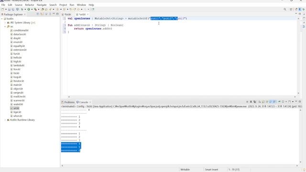Click Writable in status bar
The image size is (306, 172).
coord(185,170)
